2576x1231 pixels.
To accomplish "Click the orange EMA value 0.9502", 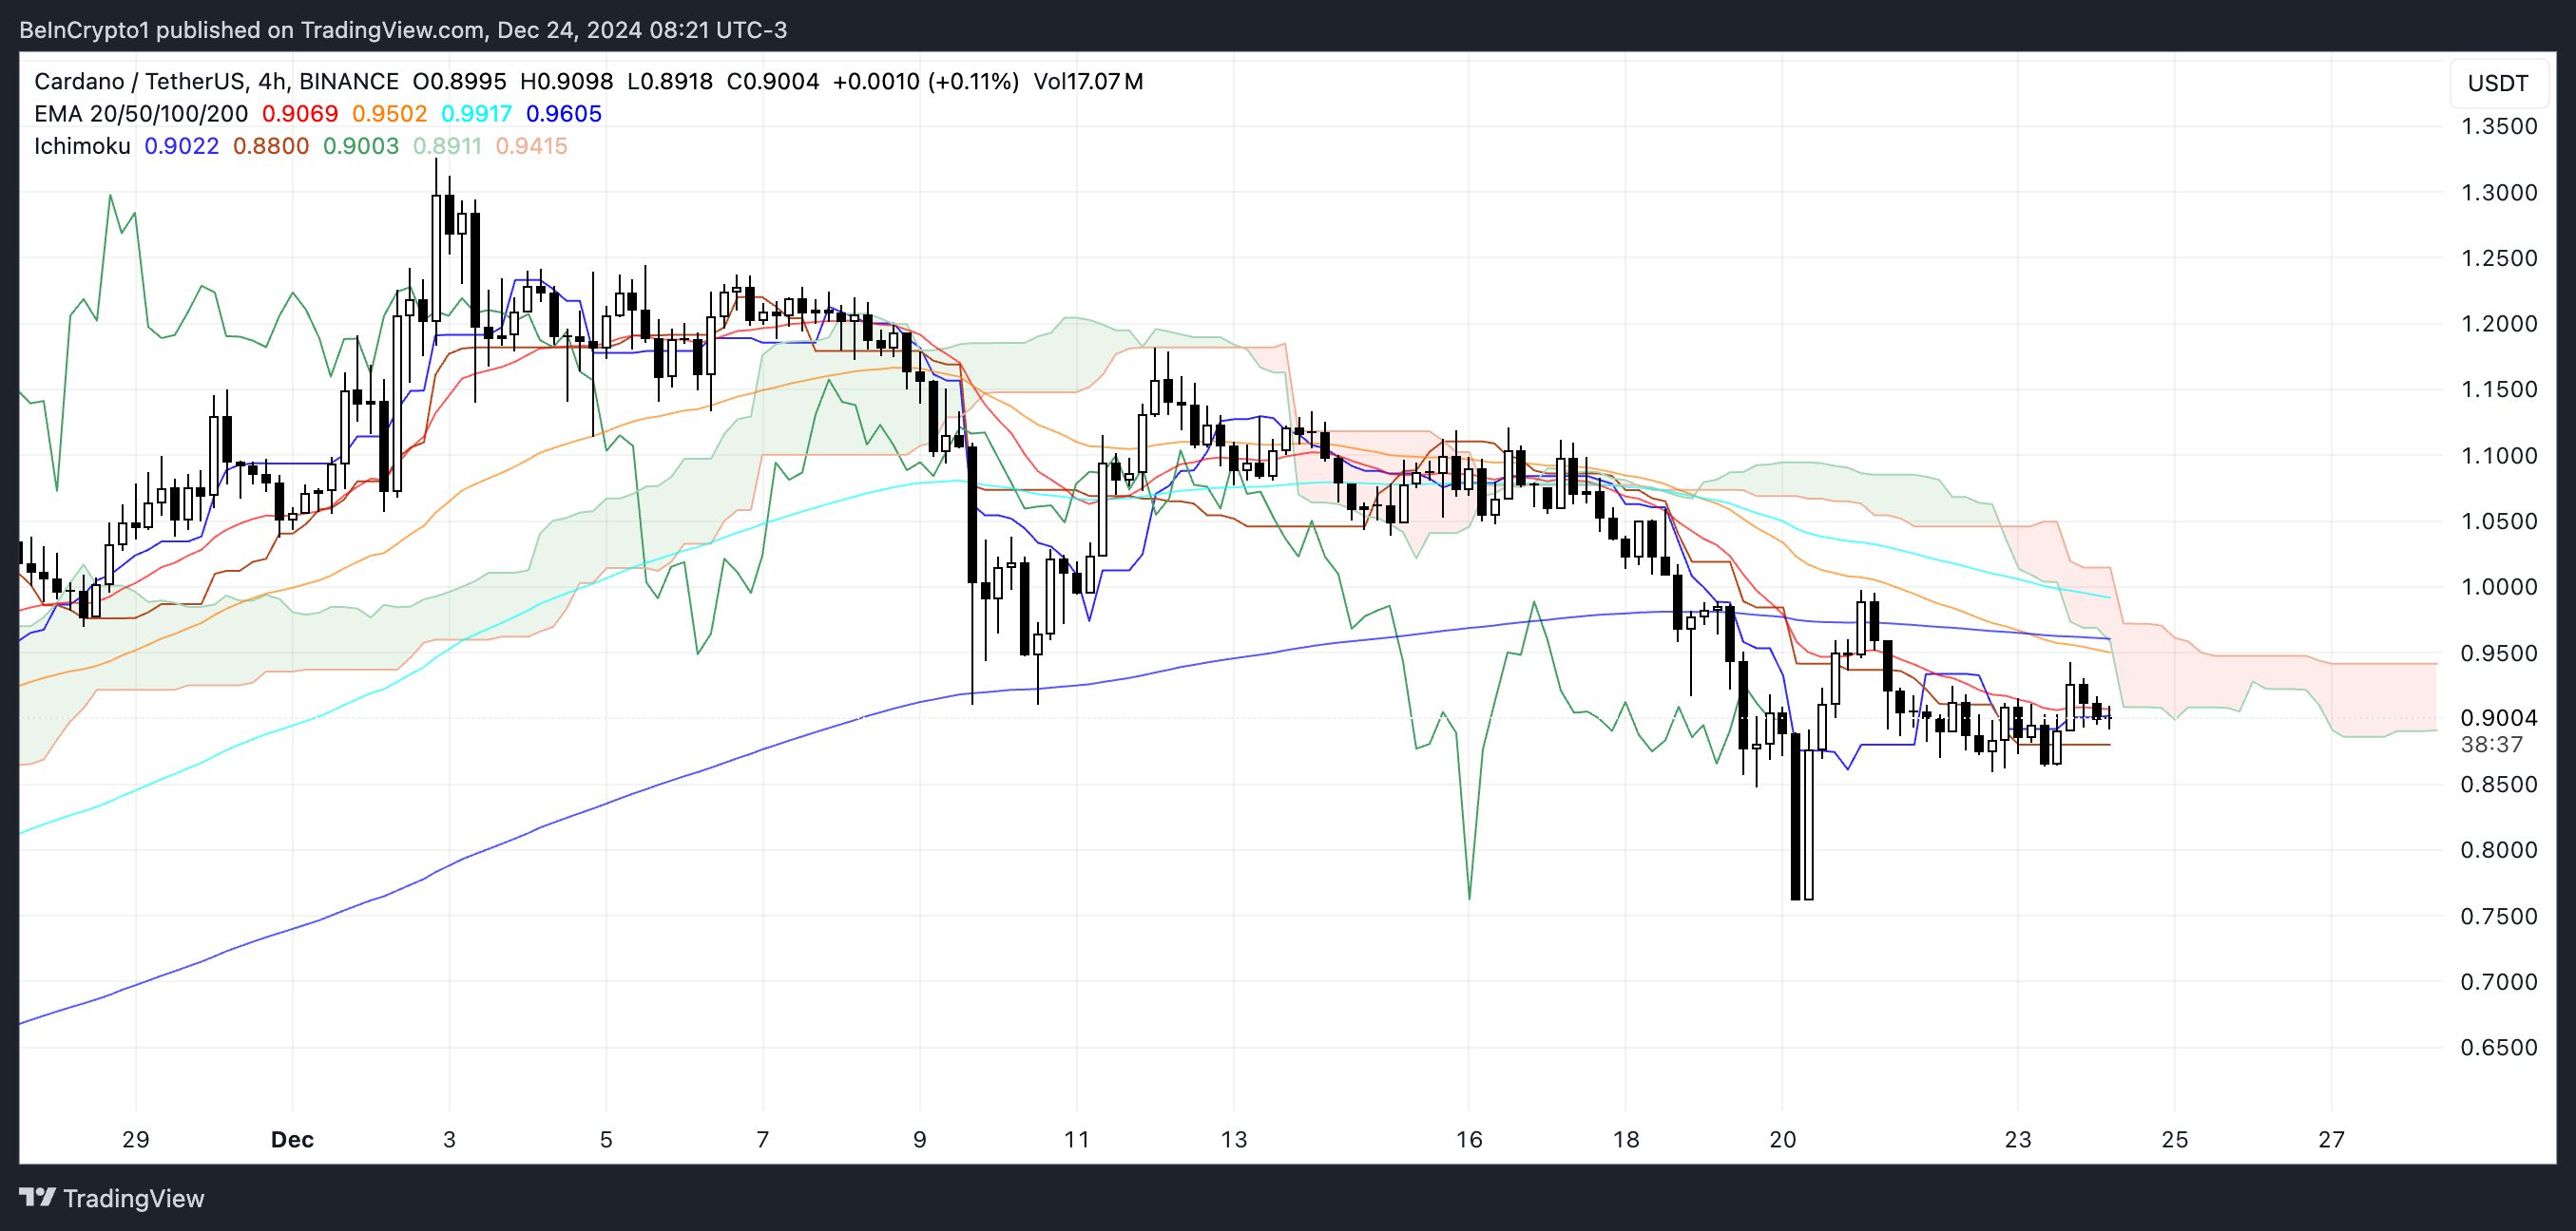I will [x=389, y=114].
